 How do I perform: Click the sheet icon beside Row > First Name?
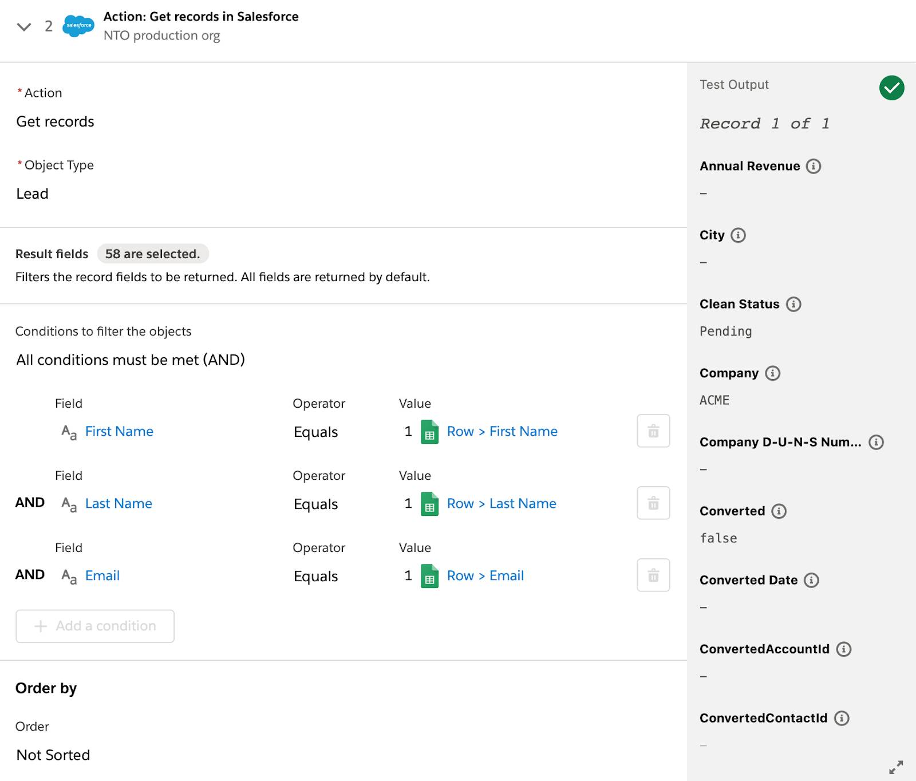tap(429, 432)
